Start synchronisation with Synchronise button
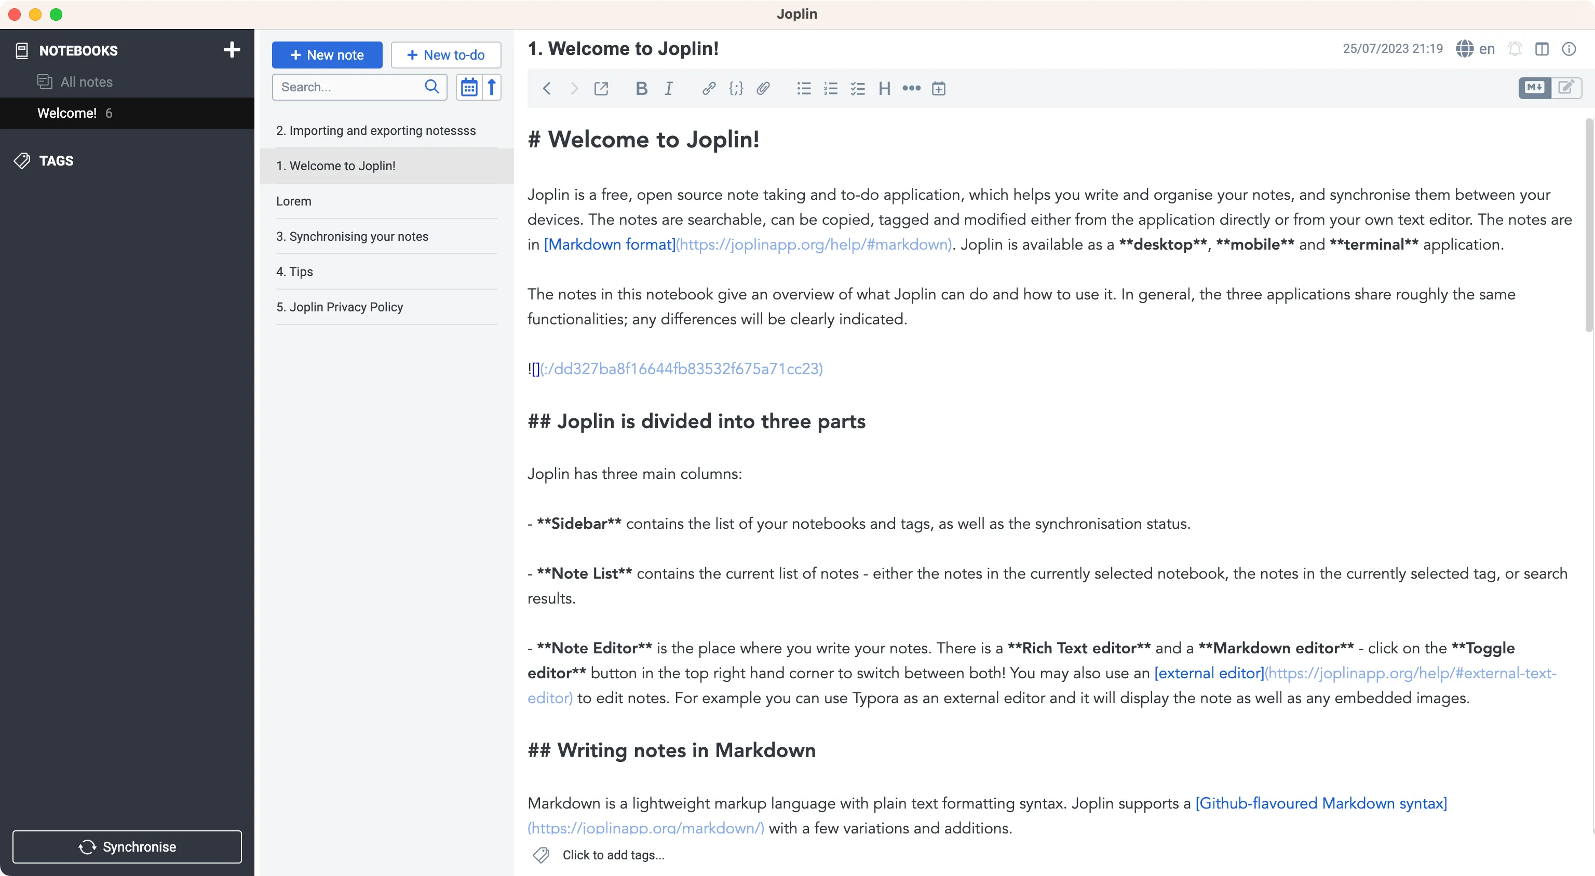The height and width of the screenshot is (876, 1595). [x=127, y=846]
